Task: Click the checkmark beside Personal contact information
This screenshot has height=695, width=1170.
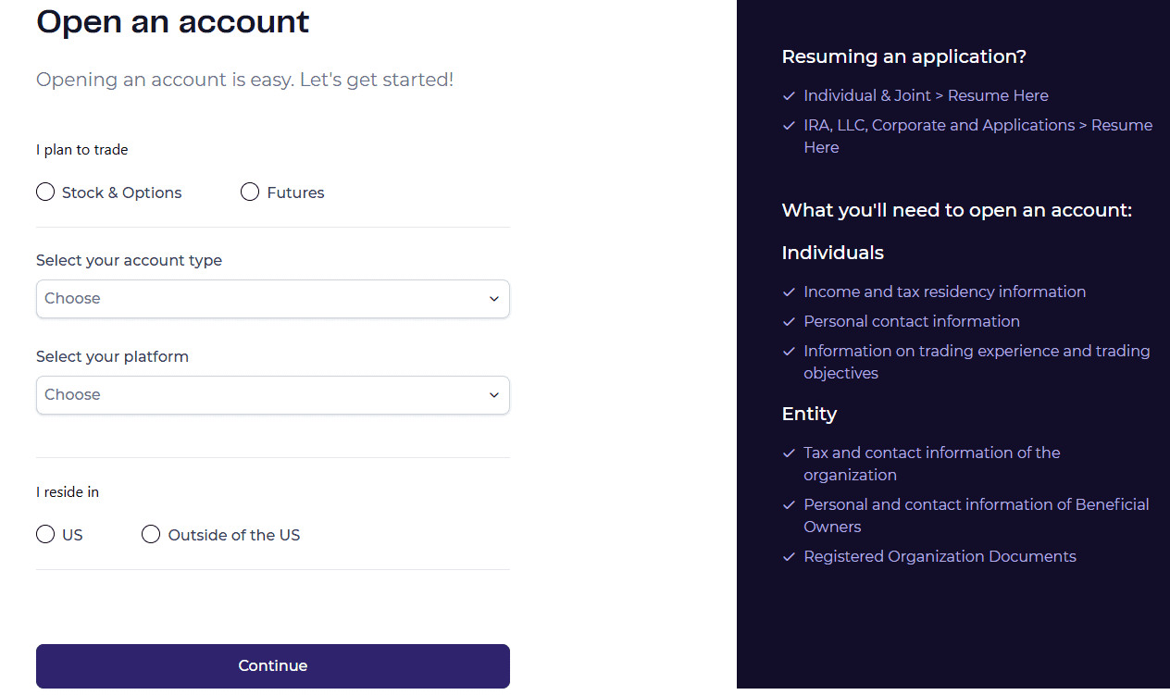Action: pos(790,321)
